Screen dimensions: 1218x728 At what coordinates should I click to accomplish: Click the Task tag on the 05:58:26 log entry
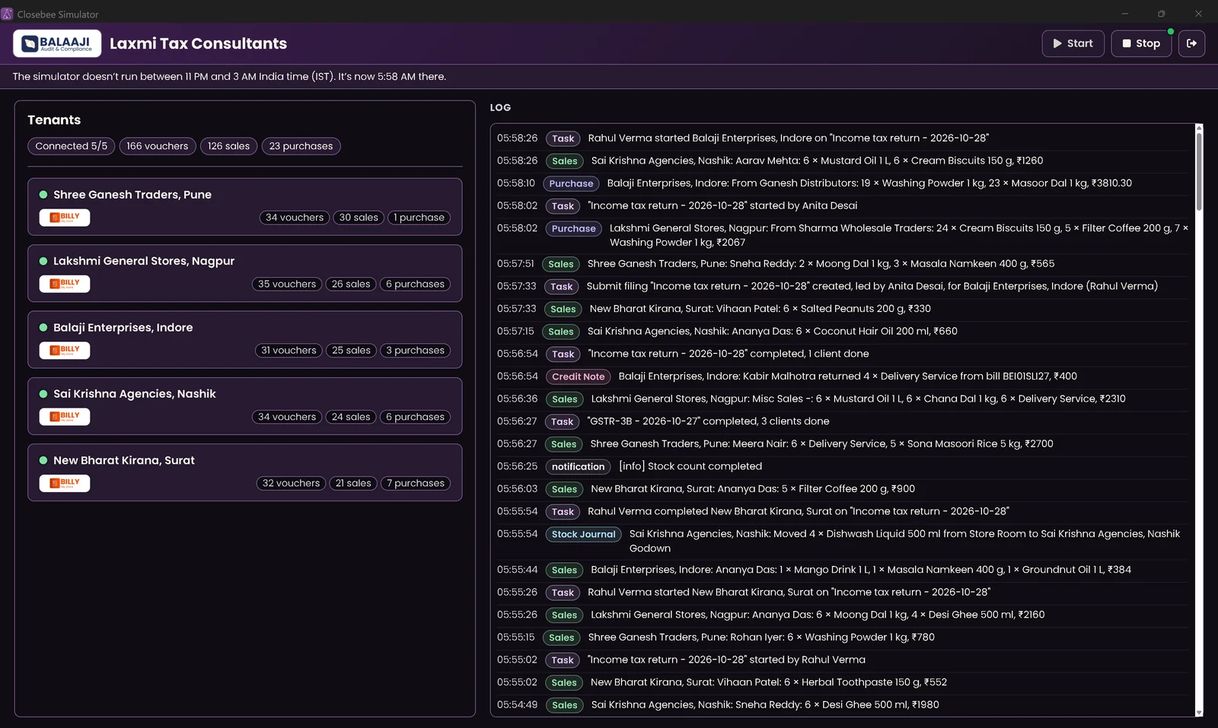563,138
